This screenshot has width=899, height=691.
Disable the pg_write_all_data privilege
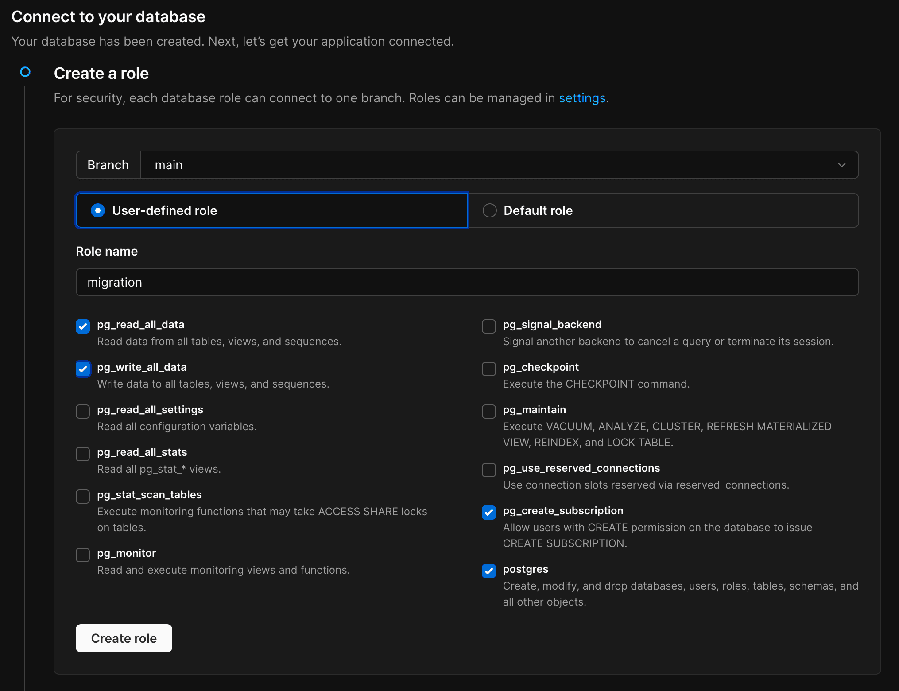point(83,369)
